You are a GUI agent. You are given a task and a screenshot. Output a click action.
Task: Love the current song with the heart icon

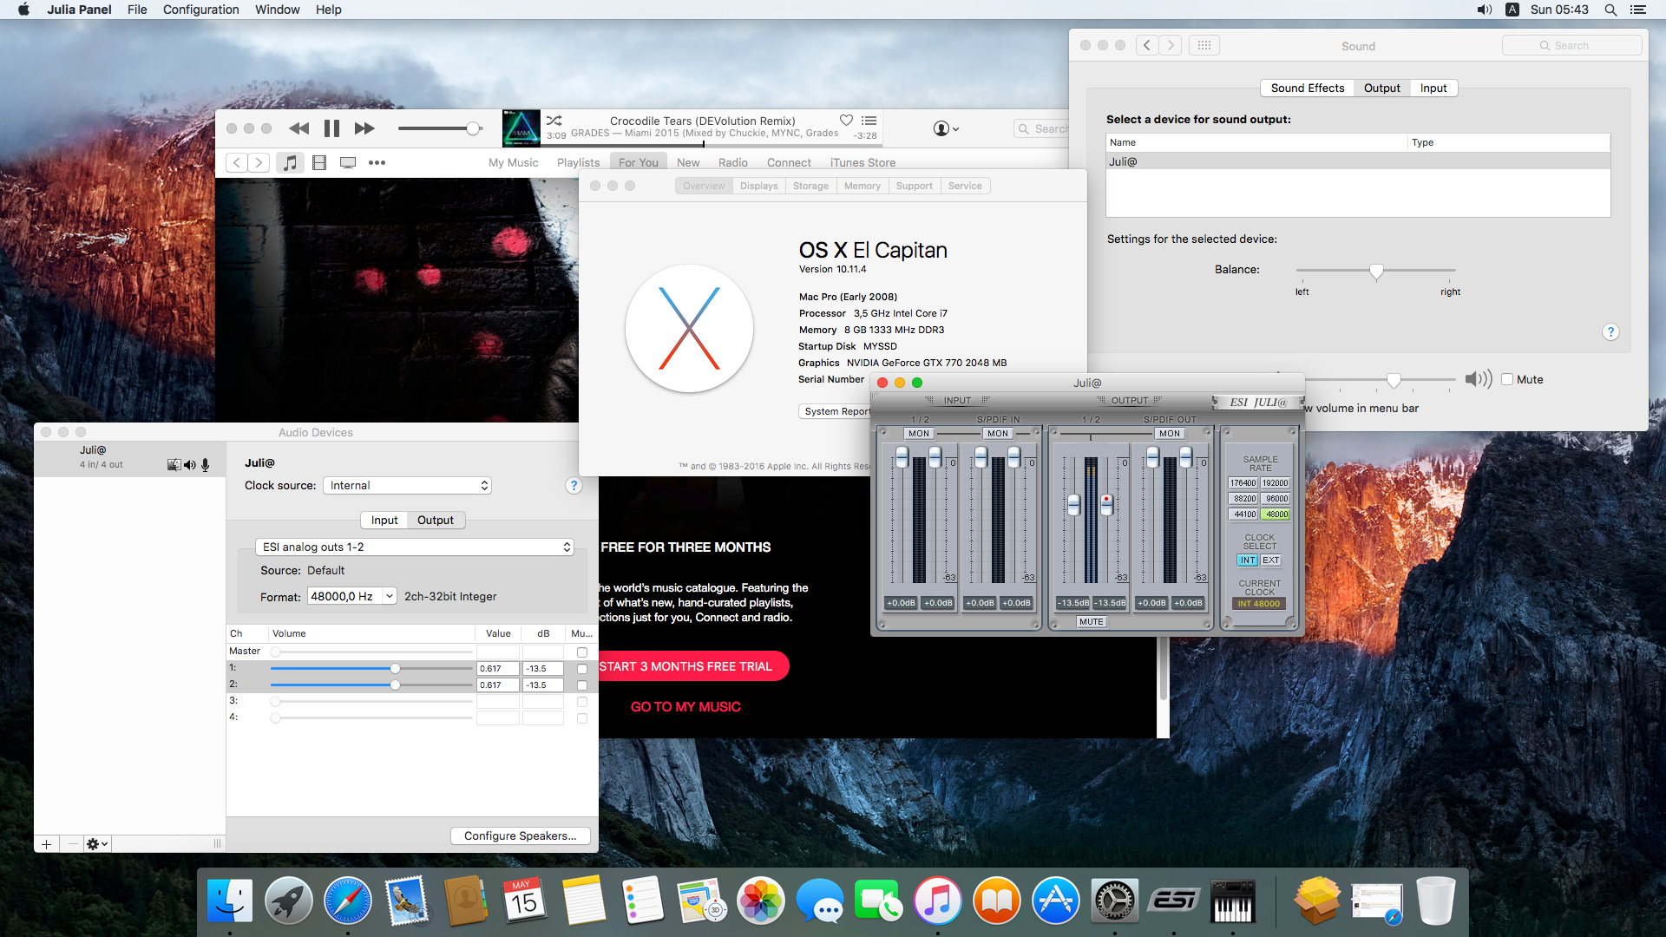(x=846, y=121)
